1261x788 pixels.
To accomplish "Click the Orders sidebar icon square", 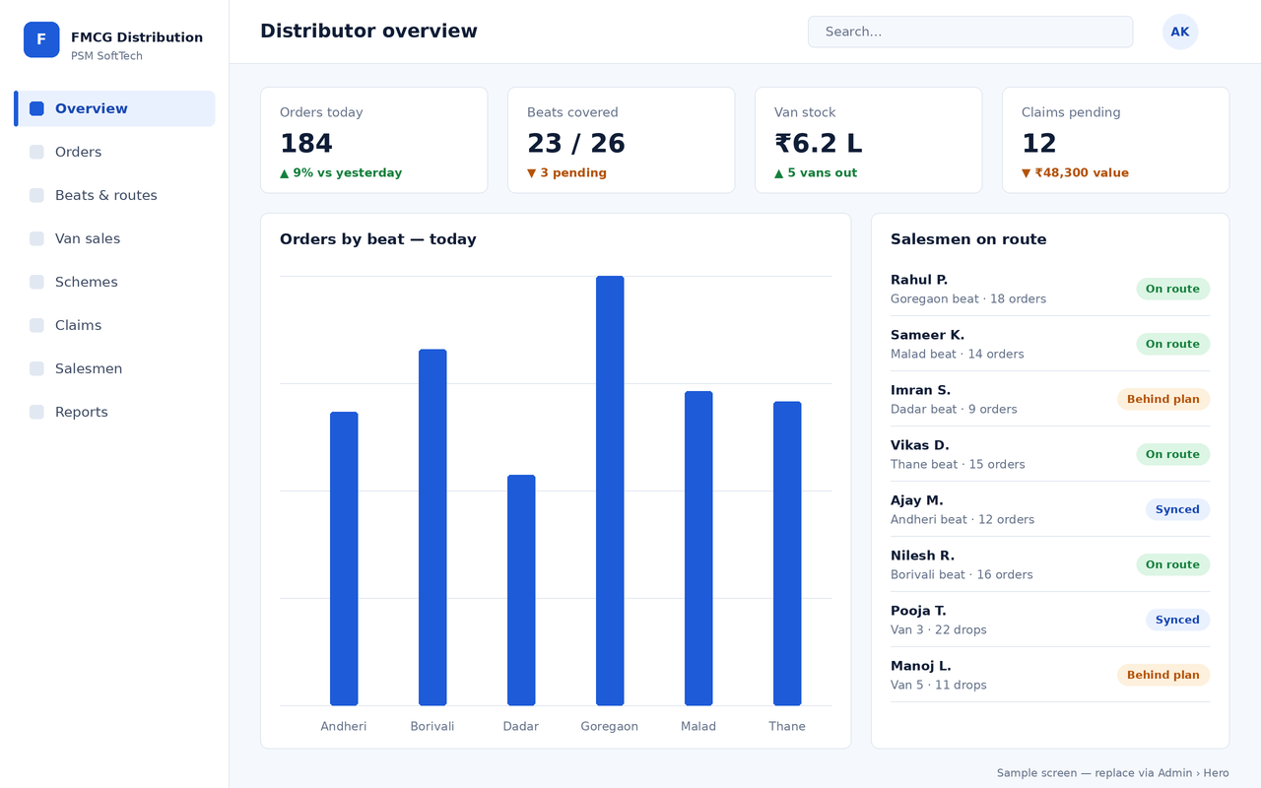I will point(36,152).
